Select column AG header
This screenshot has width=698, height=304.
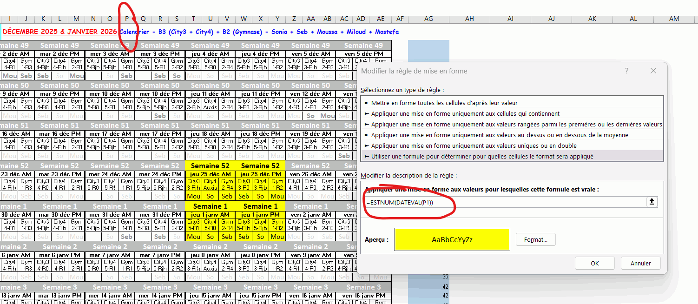(428, 19)
